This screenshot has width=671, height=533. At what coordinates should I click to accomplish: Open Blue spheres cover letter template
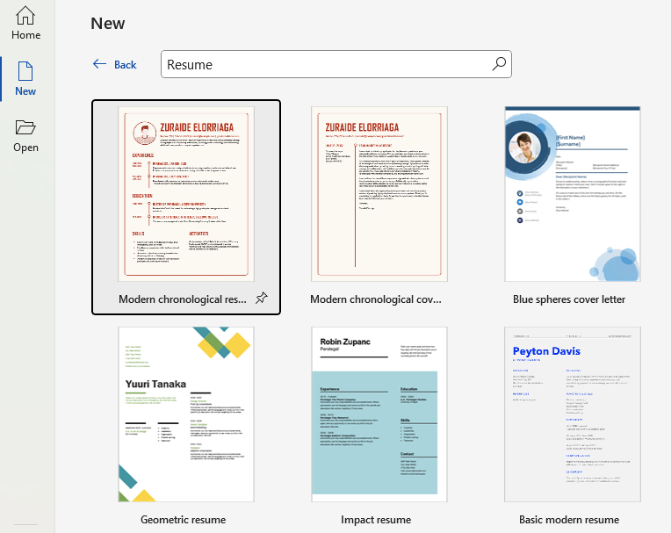(572, 194)
